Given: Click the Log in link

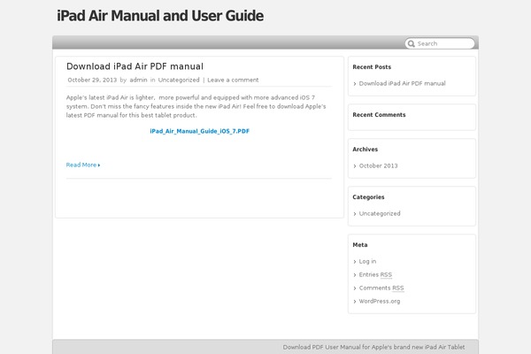Looking at the screenshot, I should pos(367,261).
